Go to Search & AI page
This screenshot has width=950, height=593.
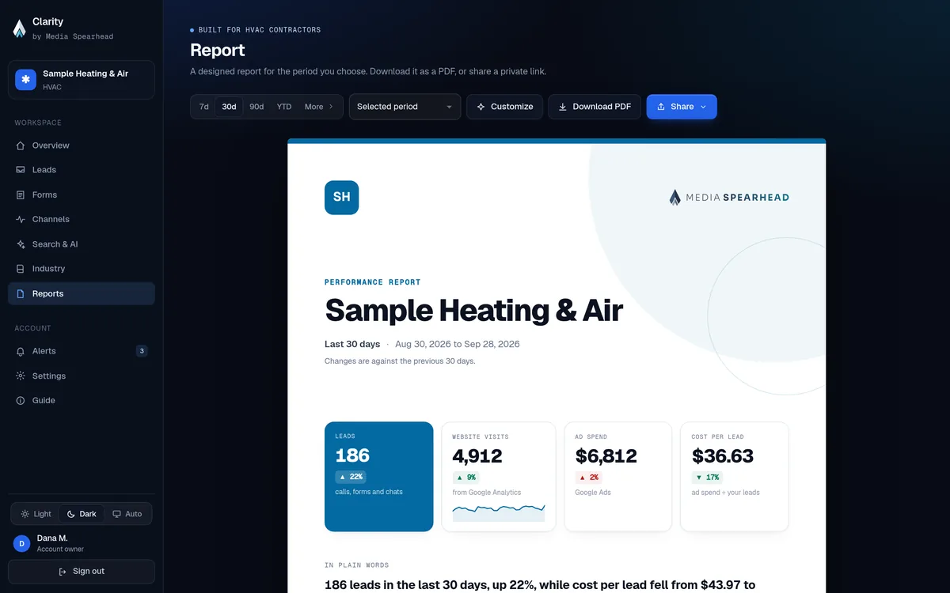(x=82, y=244)
